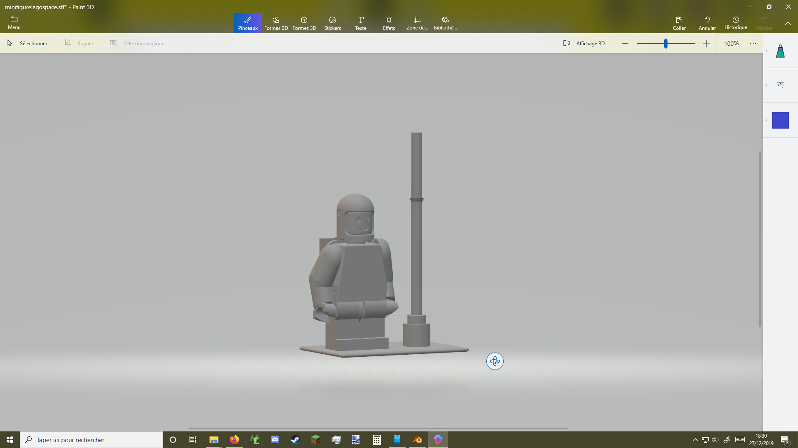The height and width of the screenshot is (448, 798).
Task: Open the blue color swatch
Action: tap(781, 120)
